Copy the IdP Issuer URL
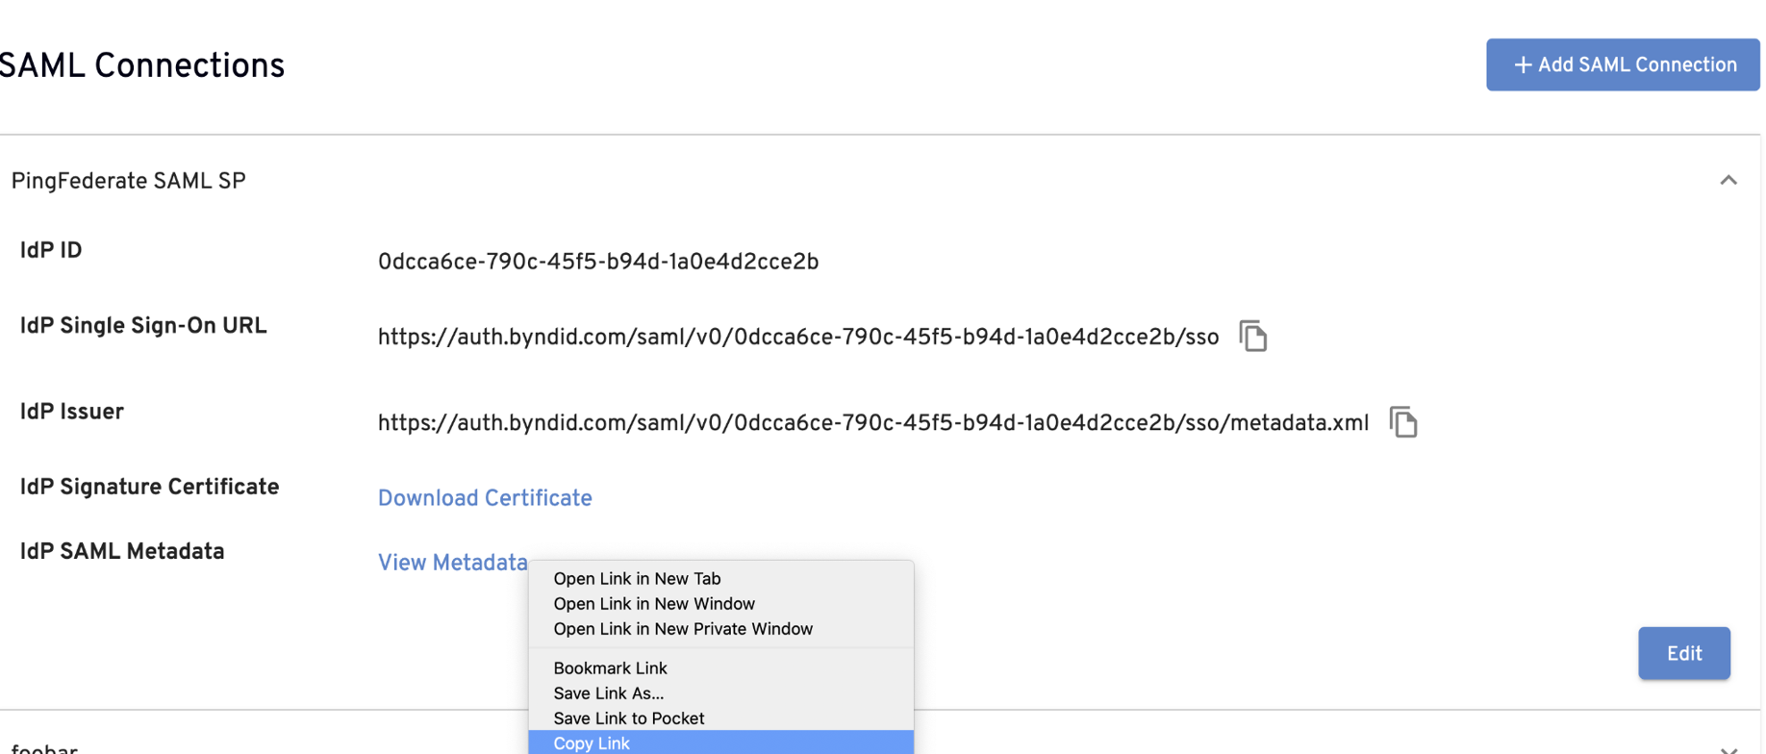 point(1402,422)
